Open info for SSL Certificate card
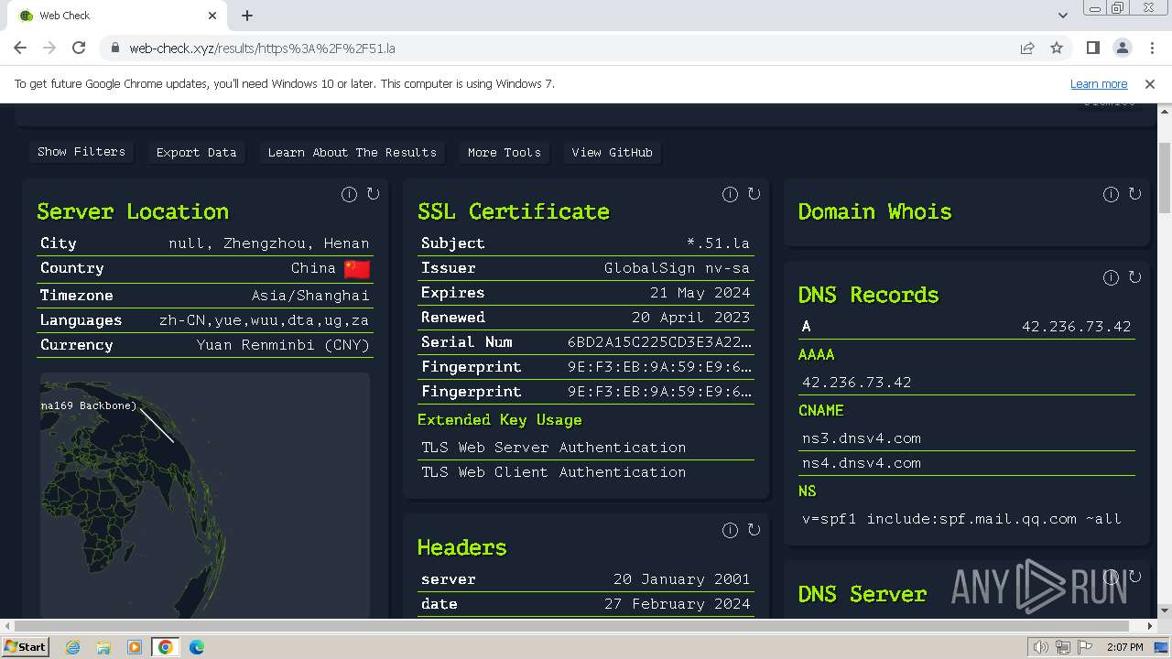This screenshot has height=659, width=1172. 730,194
